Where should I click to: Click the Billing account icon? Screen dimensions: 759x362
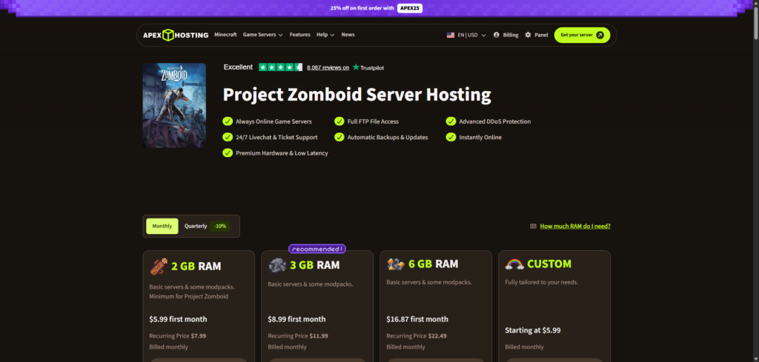496,35
